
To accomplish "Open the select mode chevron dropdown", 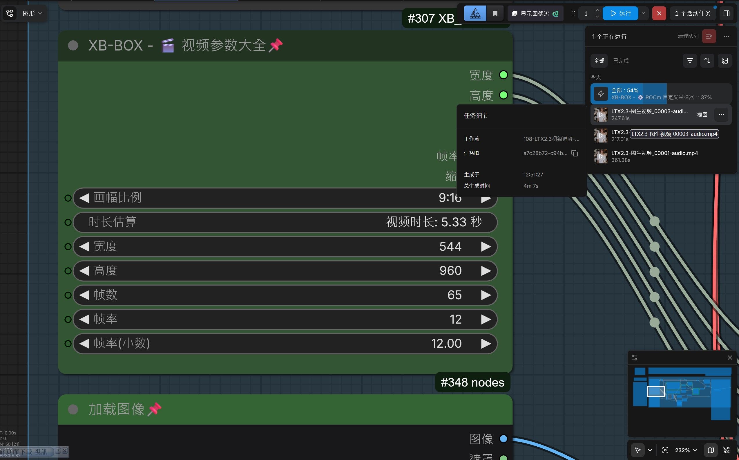I will point(650,450).
